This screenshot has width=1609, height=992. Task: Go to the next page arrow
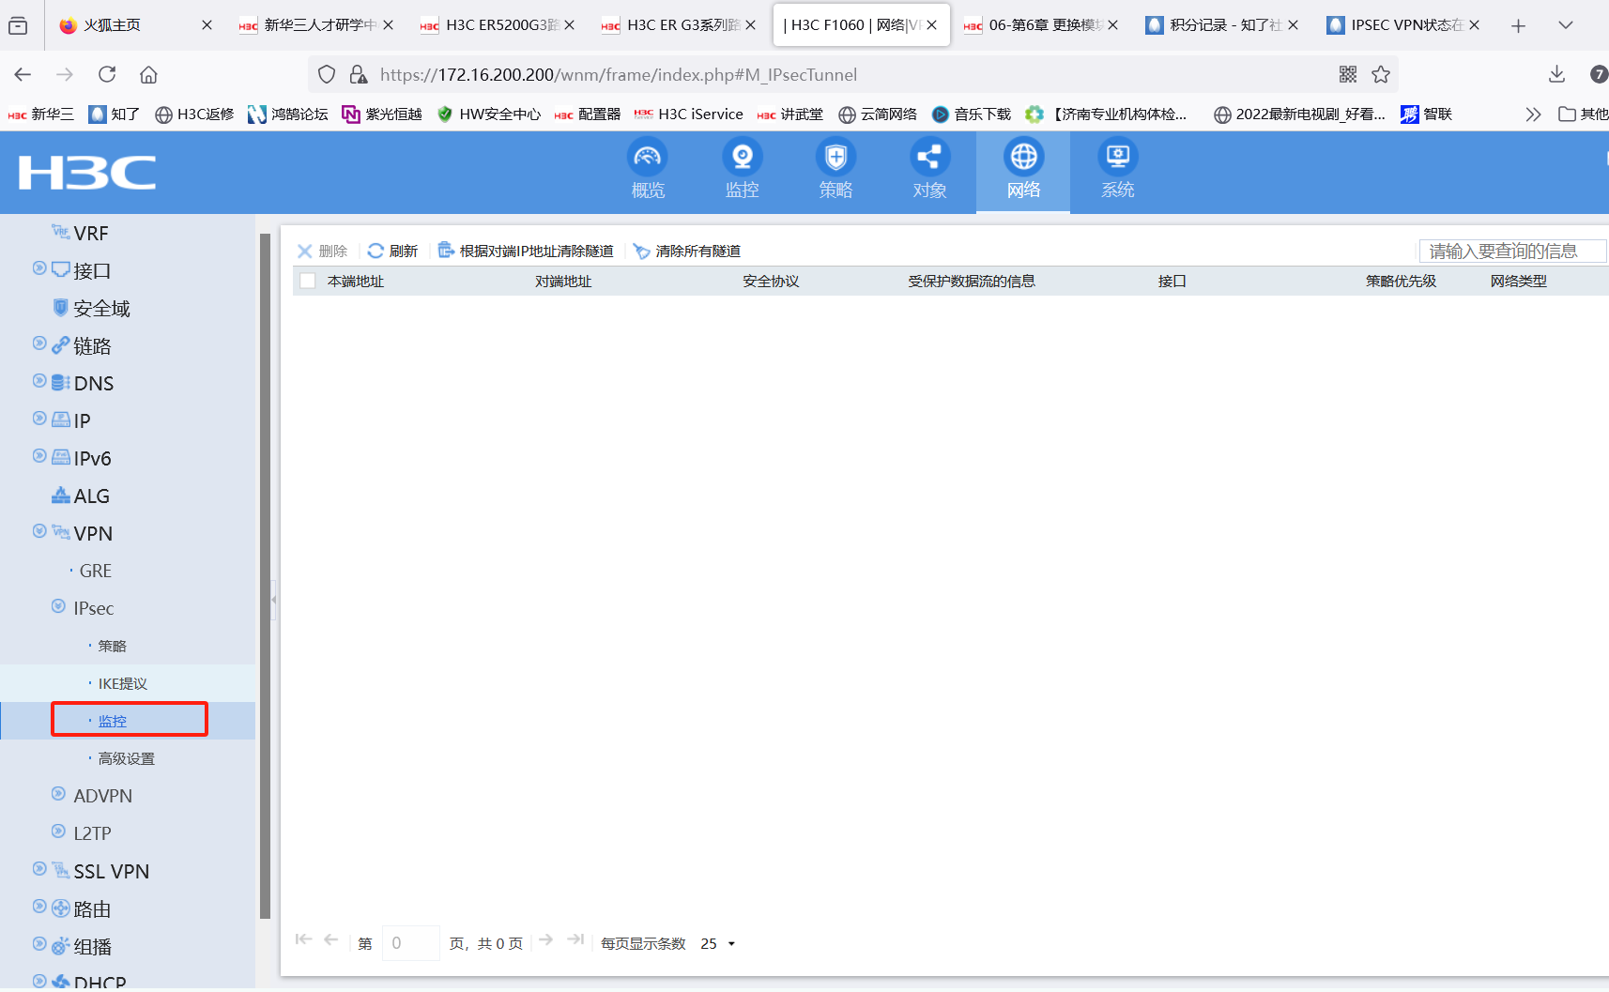click(x=546, y=939)
